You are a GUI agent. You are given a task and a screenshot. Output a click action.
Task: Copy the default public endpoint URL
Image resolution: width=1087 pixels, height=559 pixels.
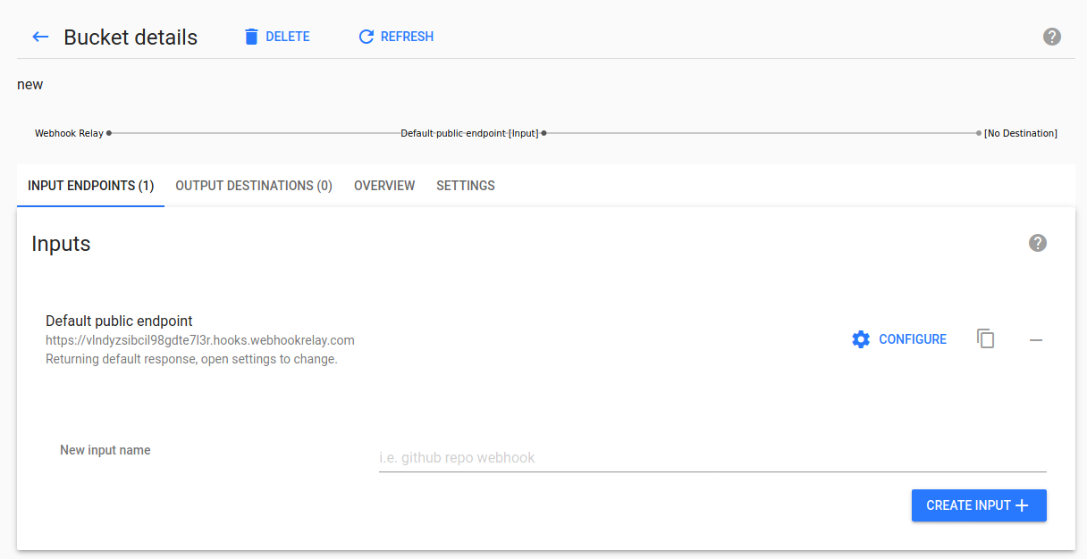(x=985, y=338)
